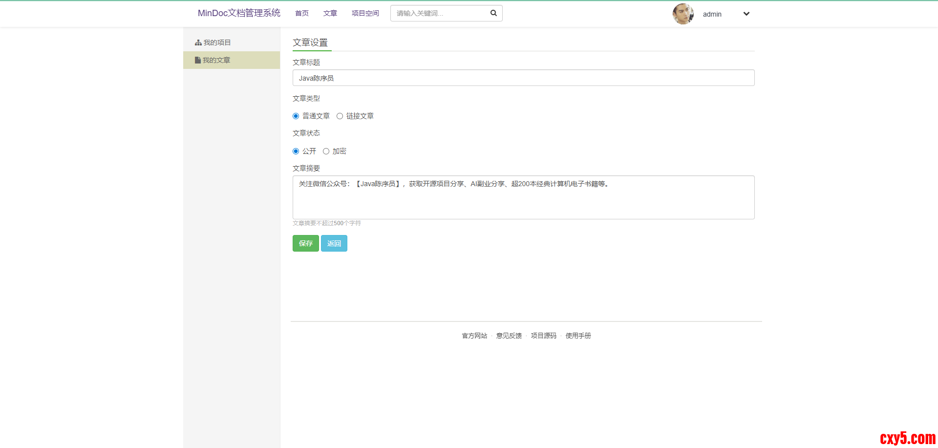Focus the keyword search box

coord(440,13)
